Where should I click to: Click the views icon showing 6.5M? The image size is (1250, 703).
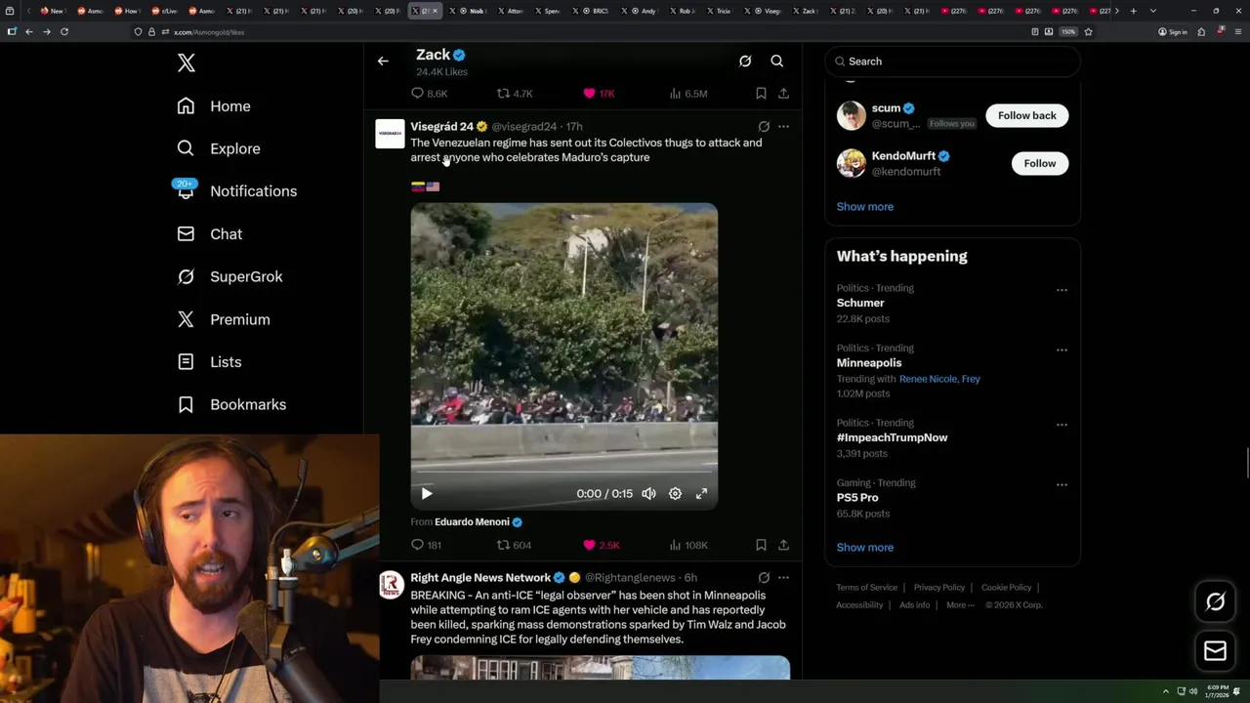pos(675,94)
